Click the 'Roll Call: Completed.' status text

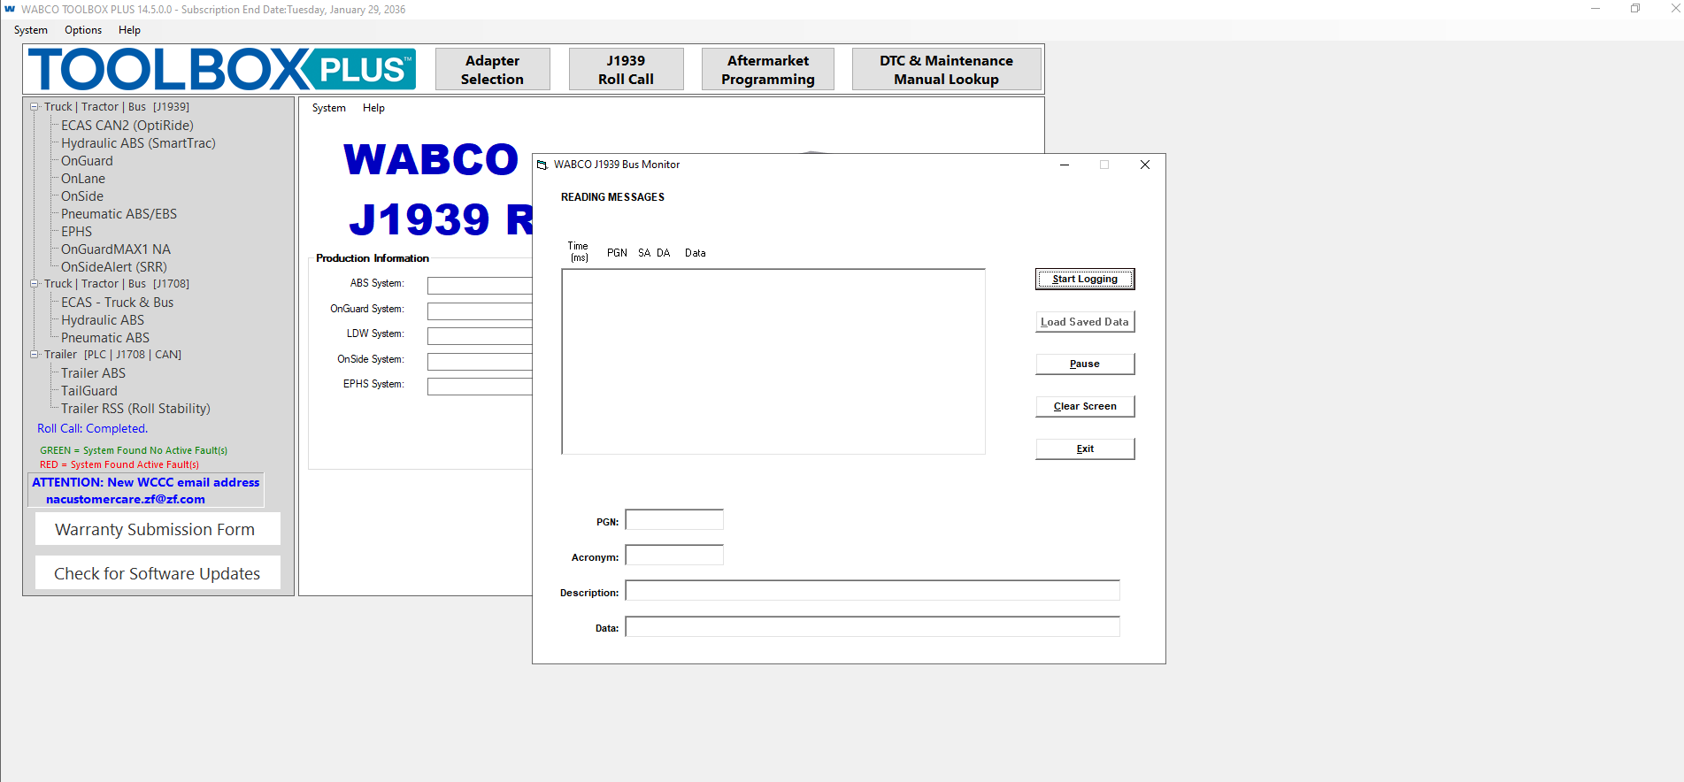click(x=92, y=428)
